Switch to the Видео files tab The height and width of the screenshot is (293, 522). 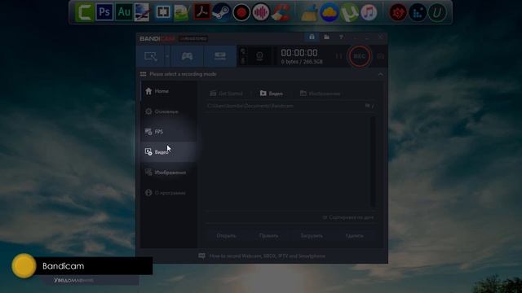[272, 94]
